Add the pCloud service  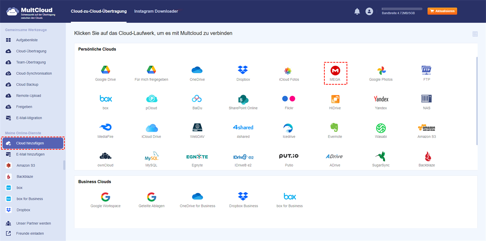point(151,99)
